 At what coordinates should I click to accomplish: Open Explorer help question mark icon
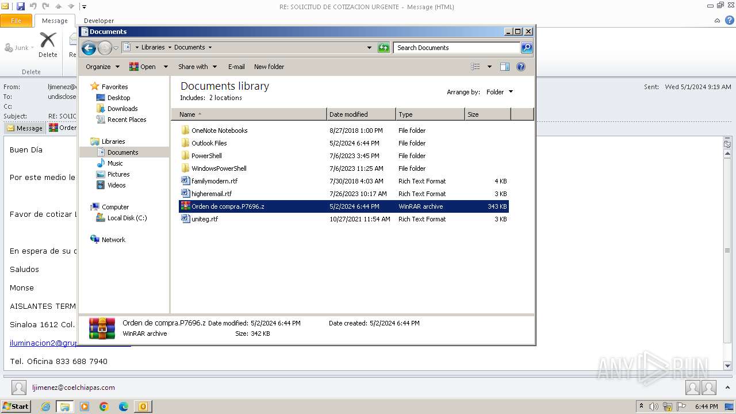click(x=521, y=67)
